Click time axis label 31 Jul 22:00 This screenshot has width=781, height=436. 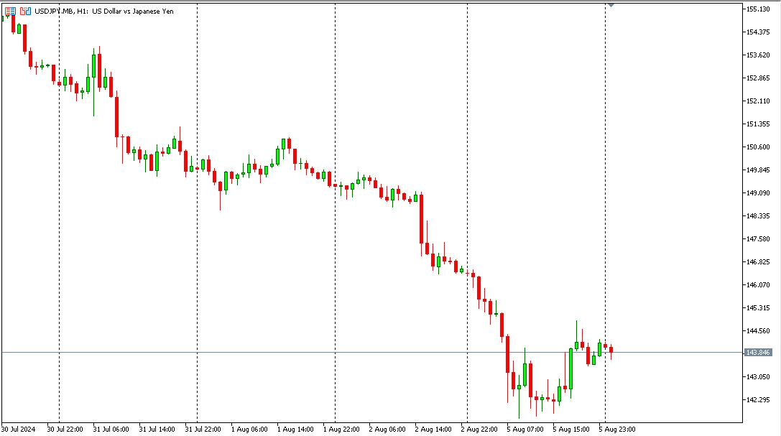pos(203,429)
